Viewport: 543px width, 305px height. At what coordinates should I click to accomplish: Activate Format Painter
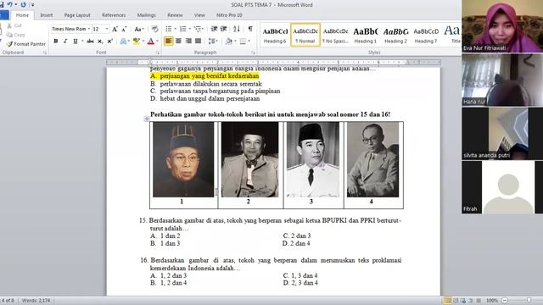[x=26, y=44]
